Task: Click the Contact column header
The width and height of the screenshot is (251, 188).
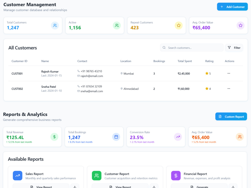Action: pos(82,61)
